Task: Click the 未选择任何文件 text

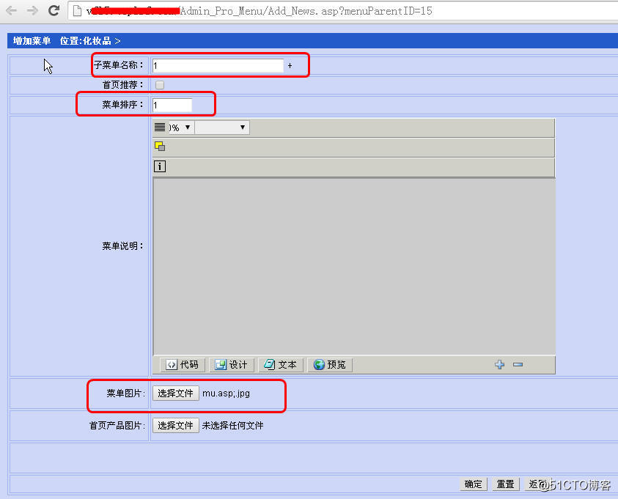Action: coord(233,425)
